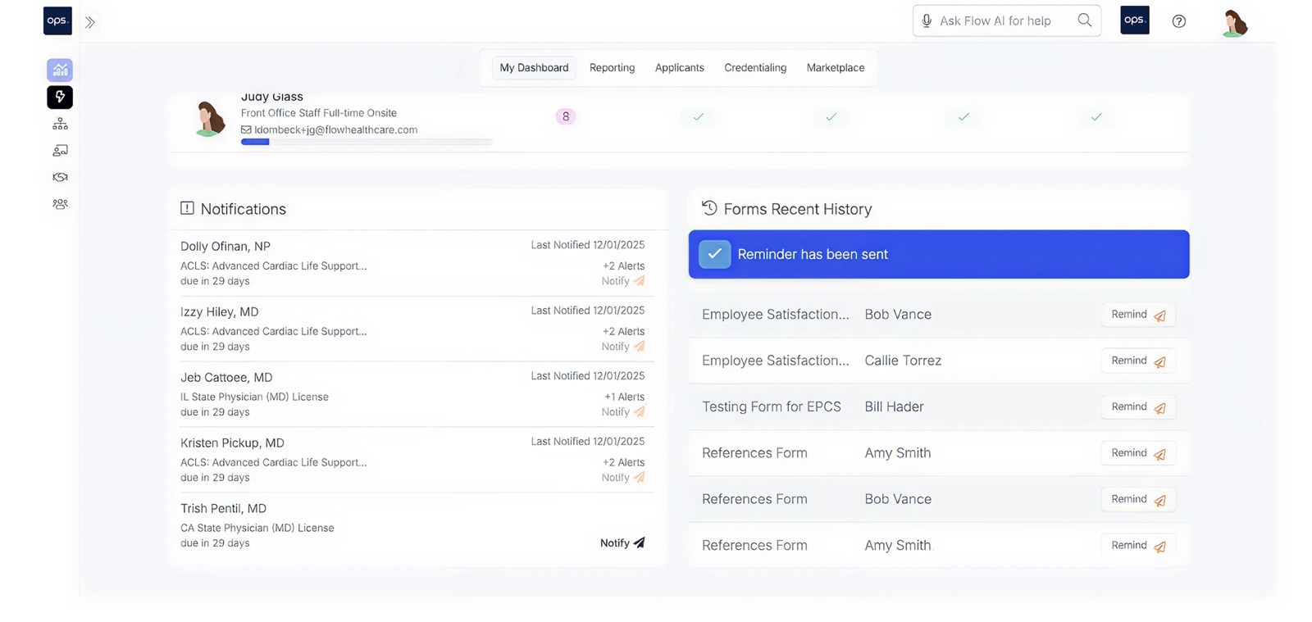Viewport: 1312px width, 622px height.
Task: Click the search magnifier icon
Action: (1084, 20)
